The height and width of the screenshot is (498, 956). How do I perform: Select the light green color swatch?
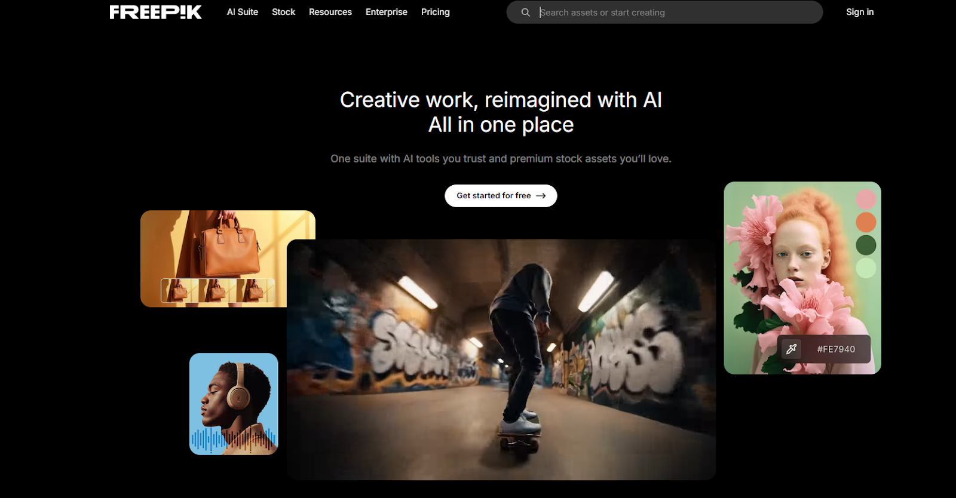(866, 268)
